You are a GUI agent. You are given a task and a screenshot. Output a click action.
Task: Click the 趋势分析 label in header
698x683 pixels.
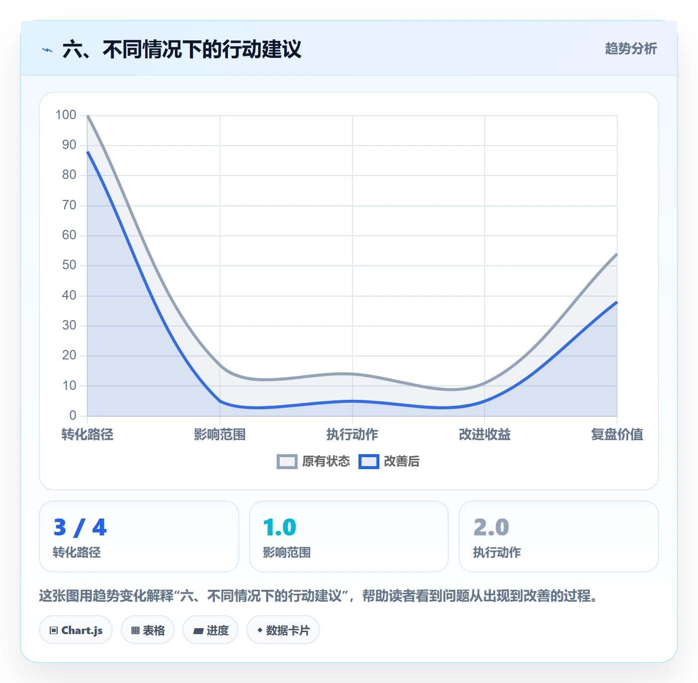(631, 49)
